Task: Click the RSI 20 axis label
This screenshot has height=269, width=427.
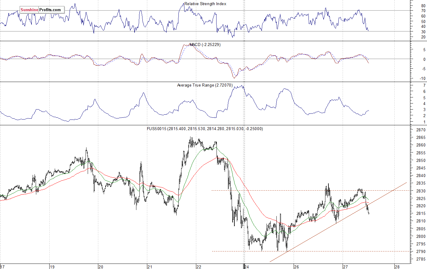Action: click(423, 37)
